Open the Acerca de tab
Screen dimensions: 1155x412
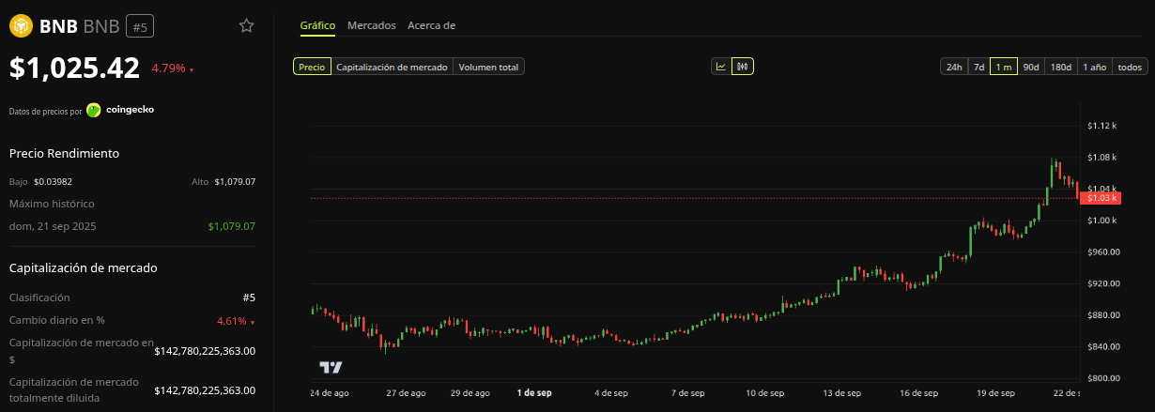(432, 25)
